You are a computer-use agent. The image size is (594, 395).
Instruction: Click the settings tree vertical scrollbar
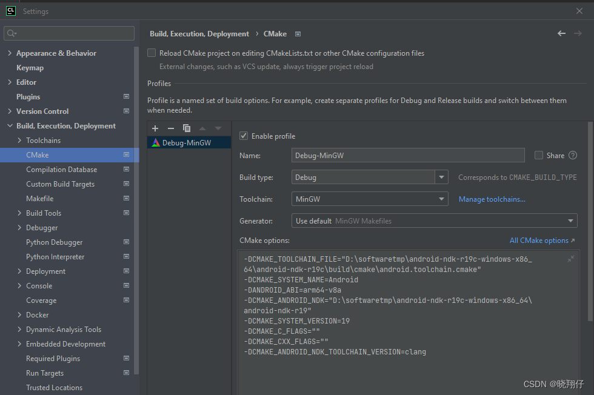coord(136,210)
